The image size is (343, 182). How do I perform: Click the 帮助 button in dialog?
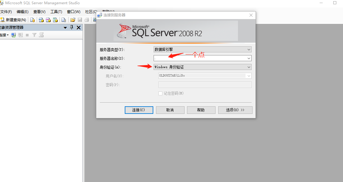click(x=201, y=110)
